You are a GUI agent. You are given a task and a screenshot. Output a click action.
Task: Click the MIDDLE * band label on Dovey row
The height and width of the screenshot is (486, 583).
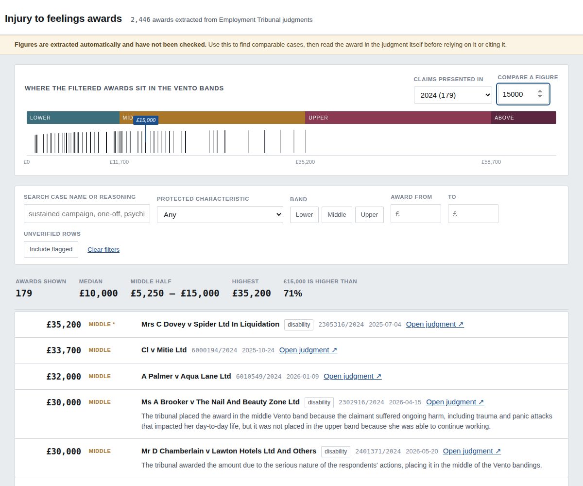click(x=102, y=324)
